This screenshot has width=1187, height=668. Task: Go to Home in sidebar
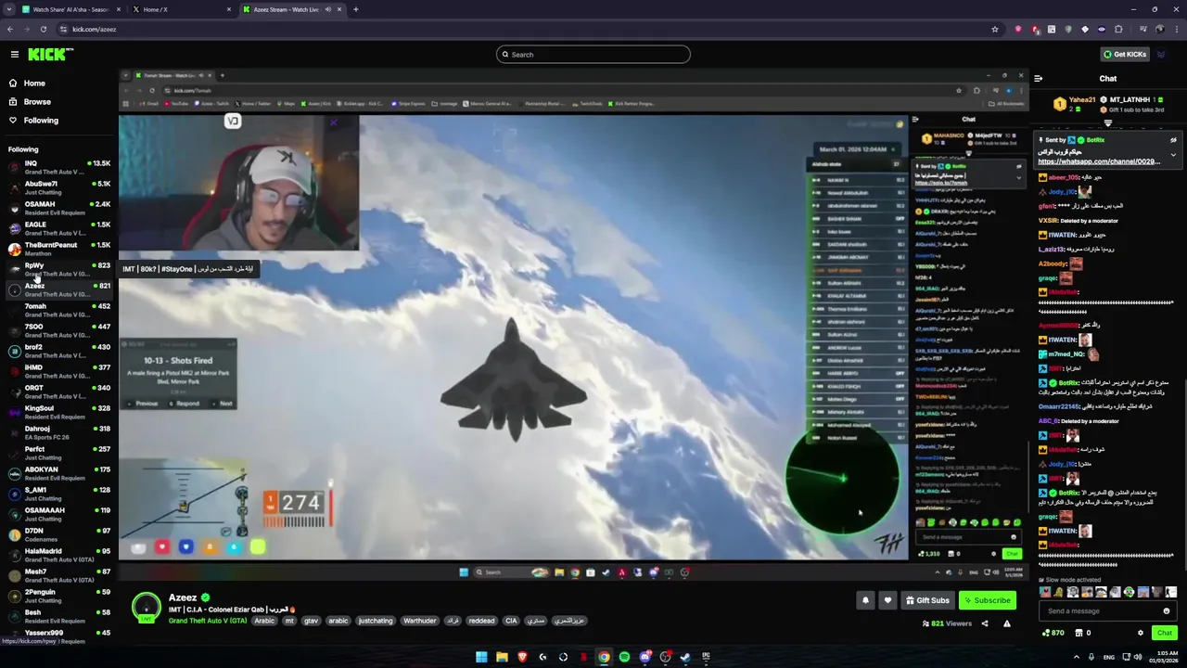click(x=34, y=83)
